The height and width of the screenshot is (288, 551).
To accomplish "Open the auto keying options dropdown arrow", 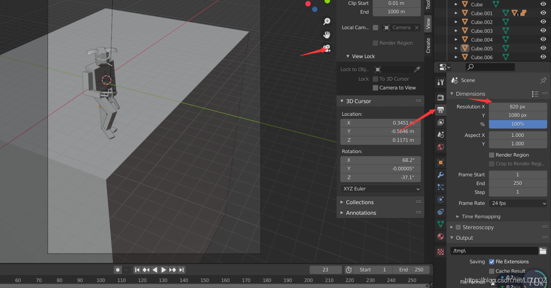I will coord(126,270).
